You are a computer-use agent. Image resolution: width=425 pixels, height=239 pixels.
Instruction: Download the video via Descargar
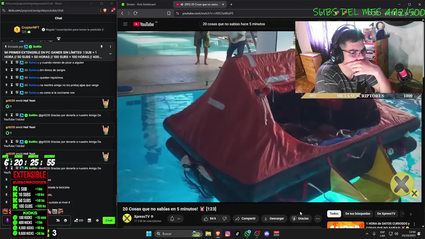click(x=274, y=218)
